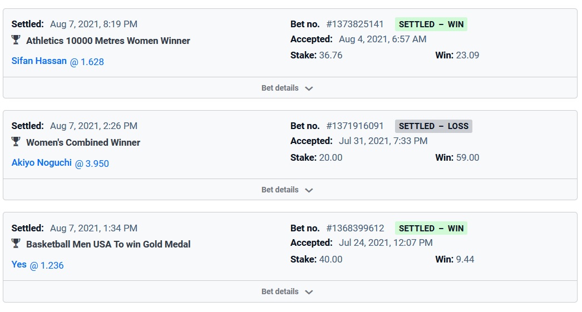Expand Bet details for Sifan Hassan bet
This screenshot has width=582, height=312.
click(x=280, y=88)
